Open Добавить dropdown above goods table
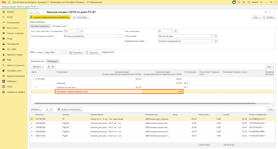The image size is (278, 149). click(36, 109)
